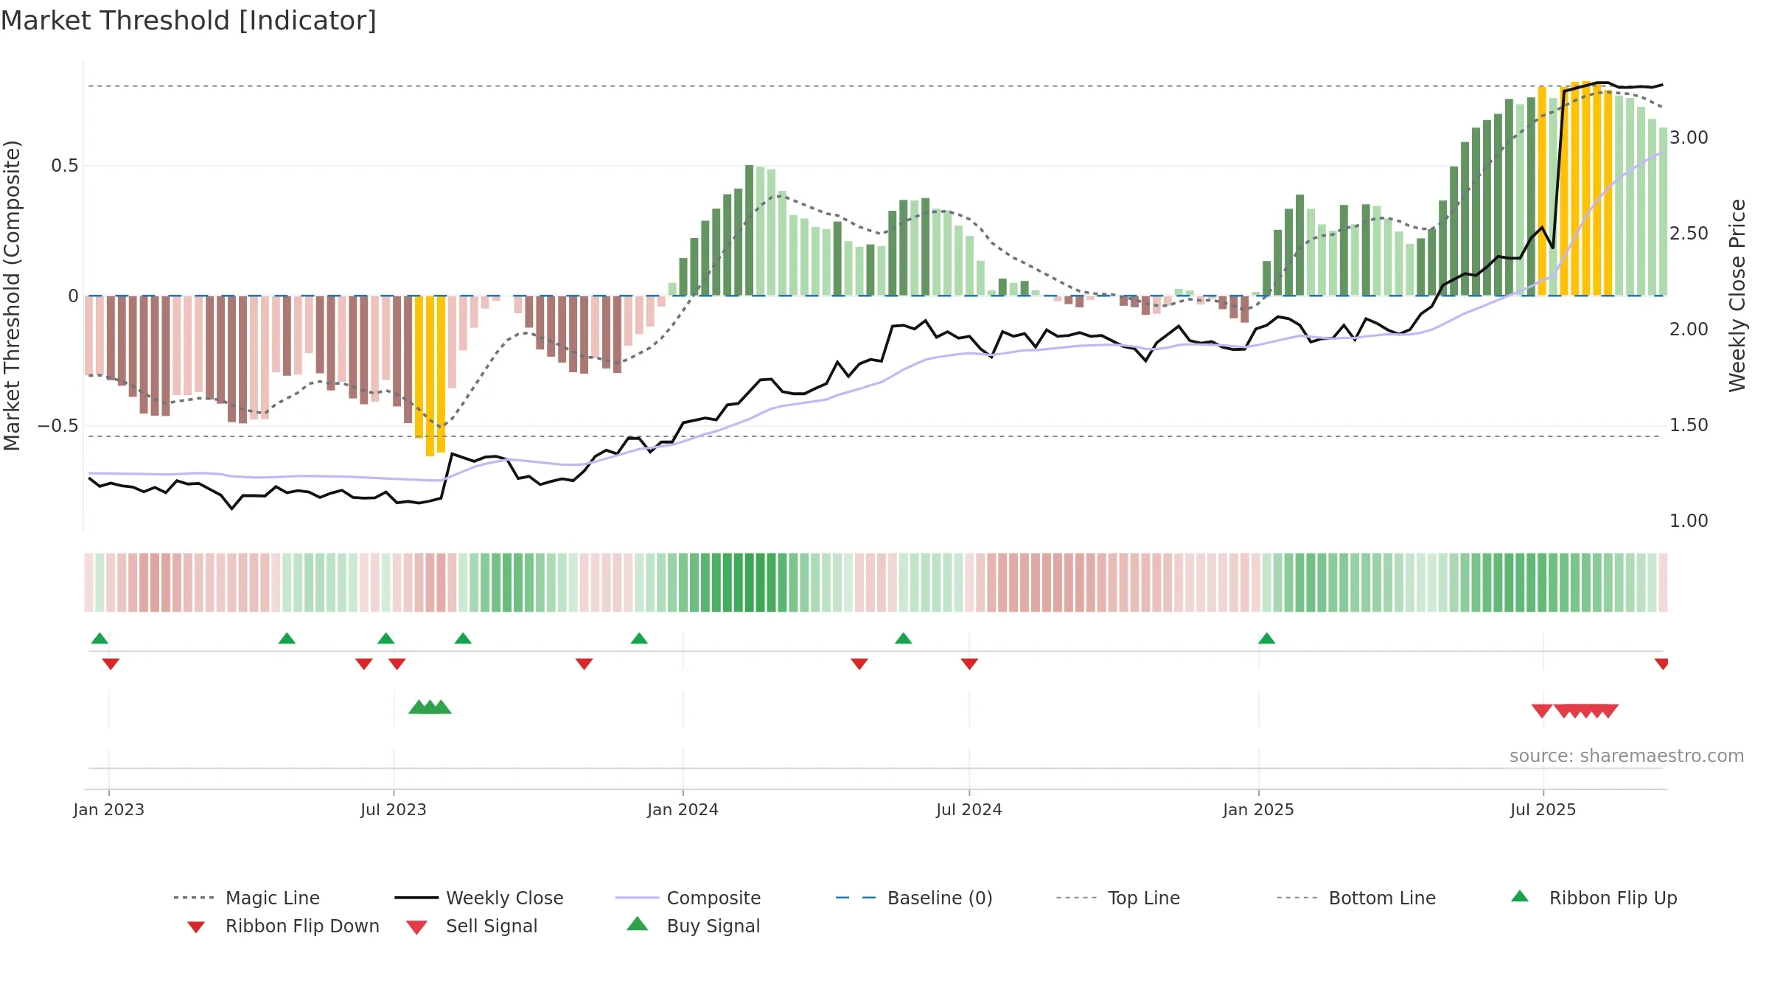
Task: Click the '2.00' right axis price label
Action: click(x=1689, y=329)
